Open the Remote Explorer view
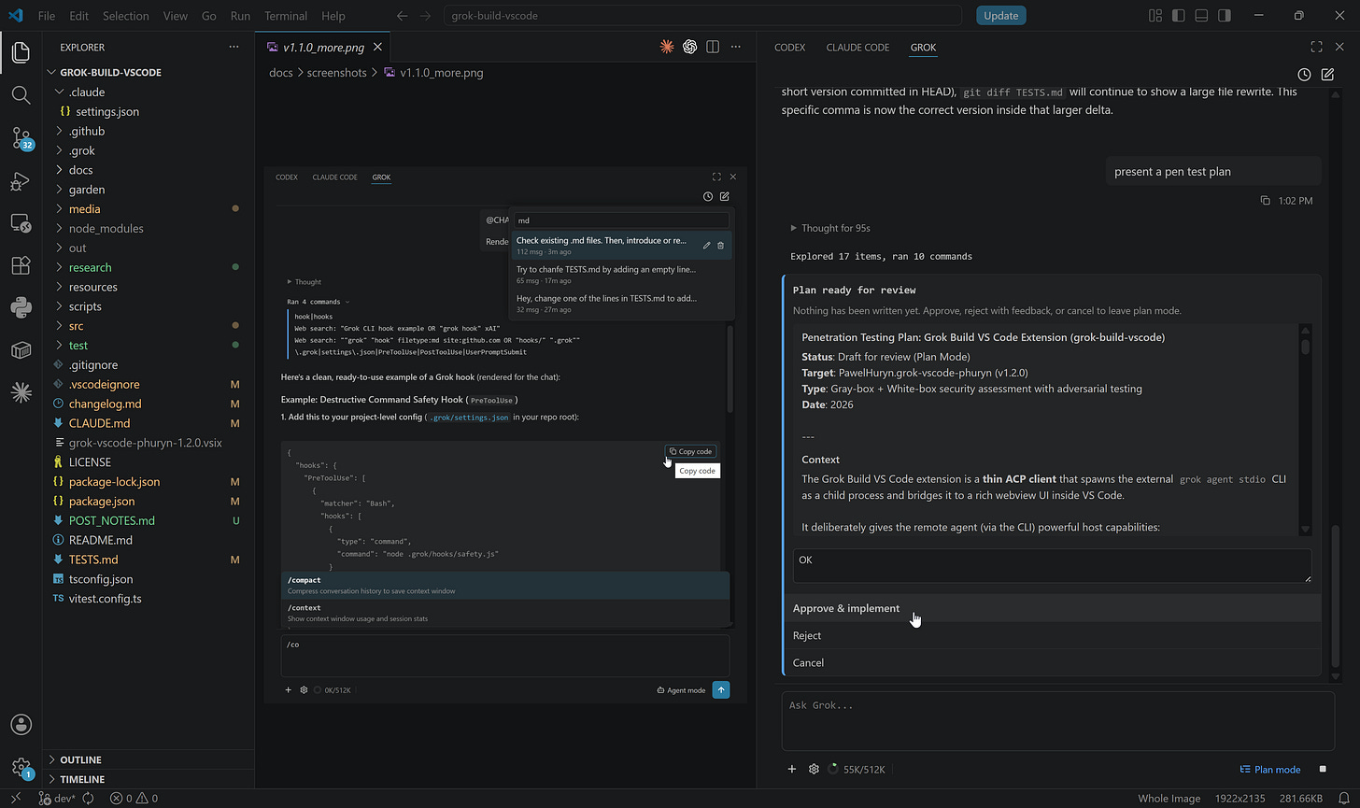The image size is (1360, 808). point(21,223)
